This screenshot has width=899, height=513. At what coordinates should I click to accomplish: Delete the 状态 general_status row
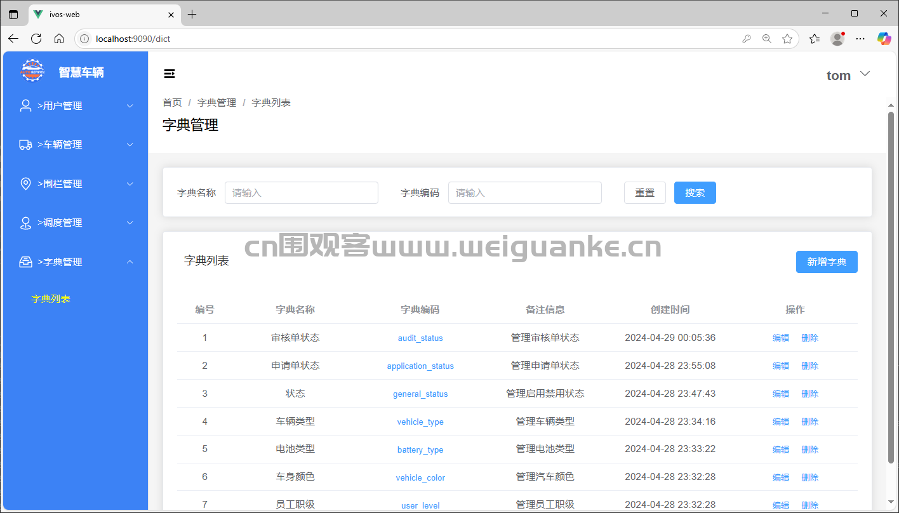(x=810, y=394)
